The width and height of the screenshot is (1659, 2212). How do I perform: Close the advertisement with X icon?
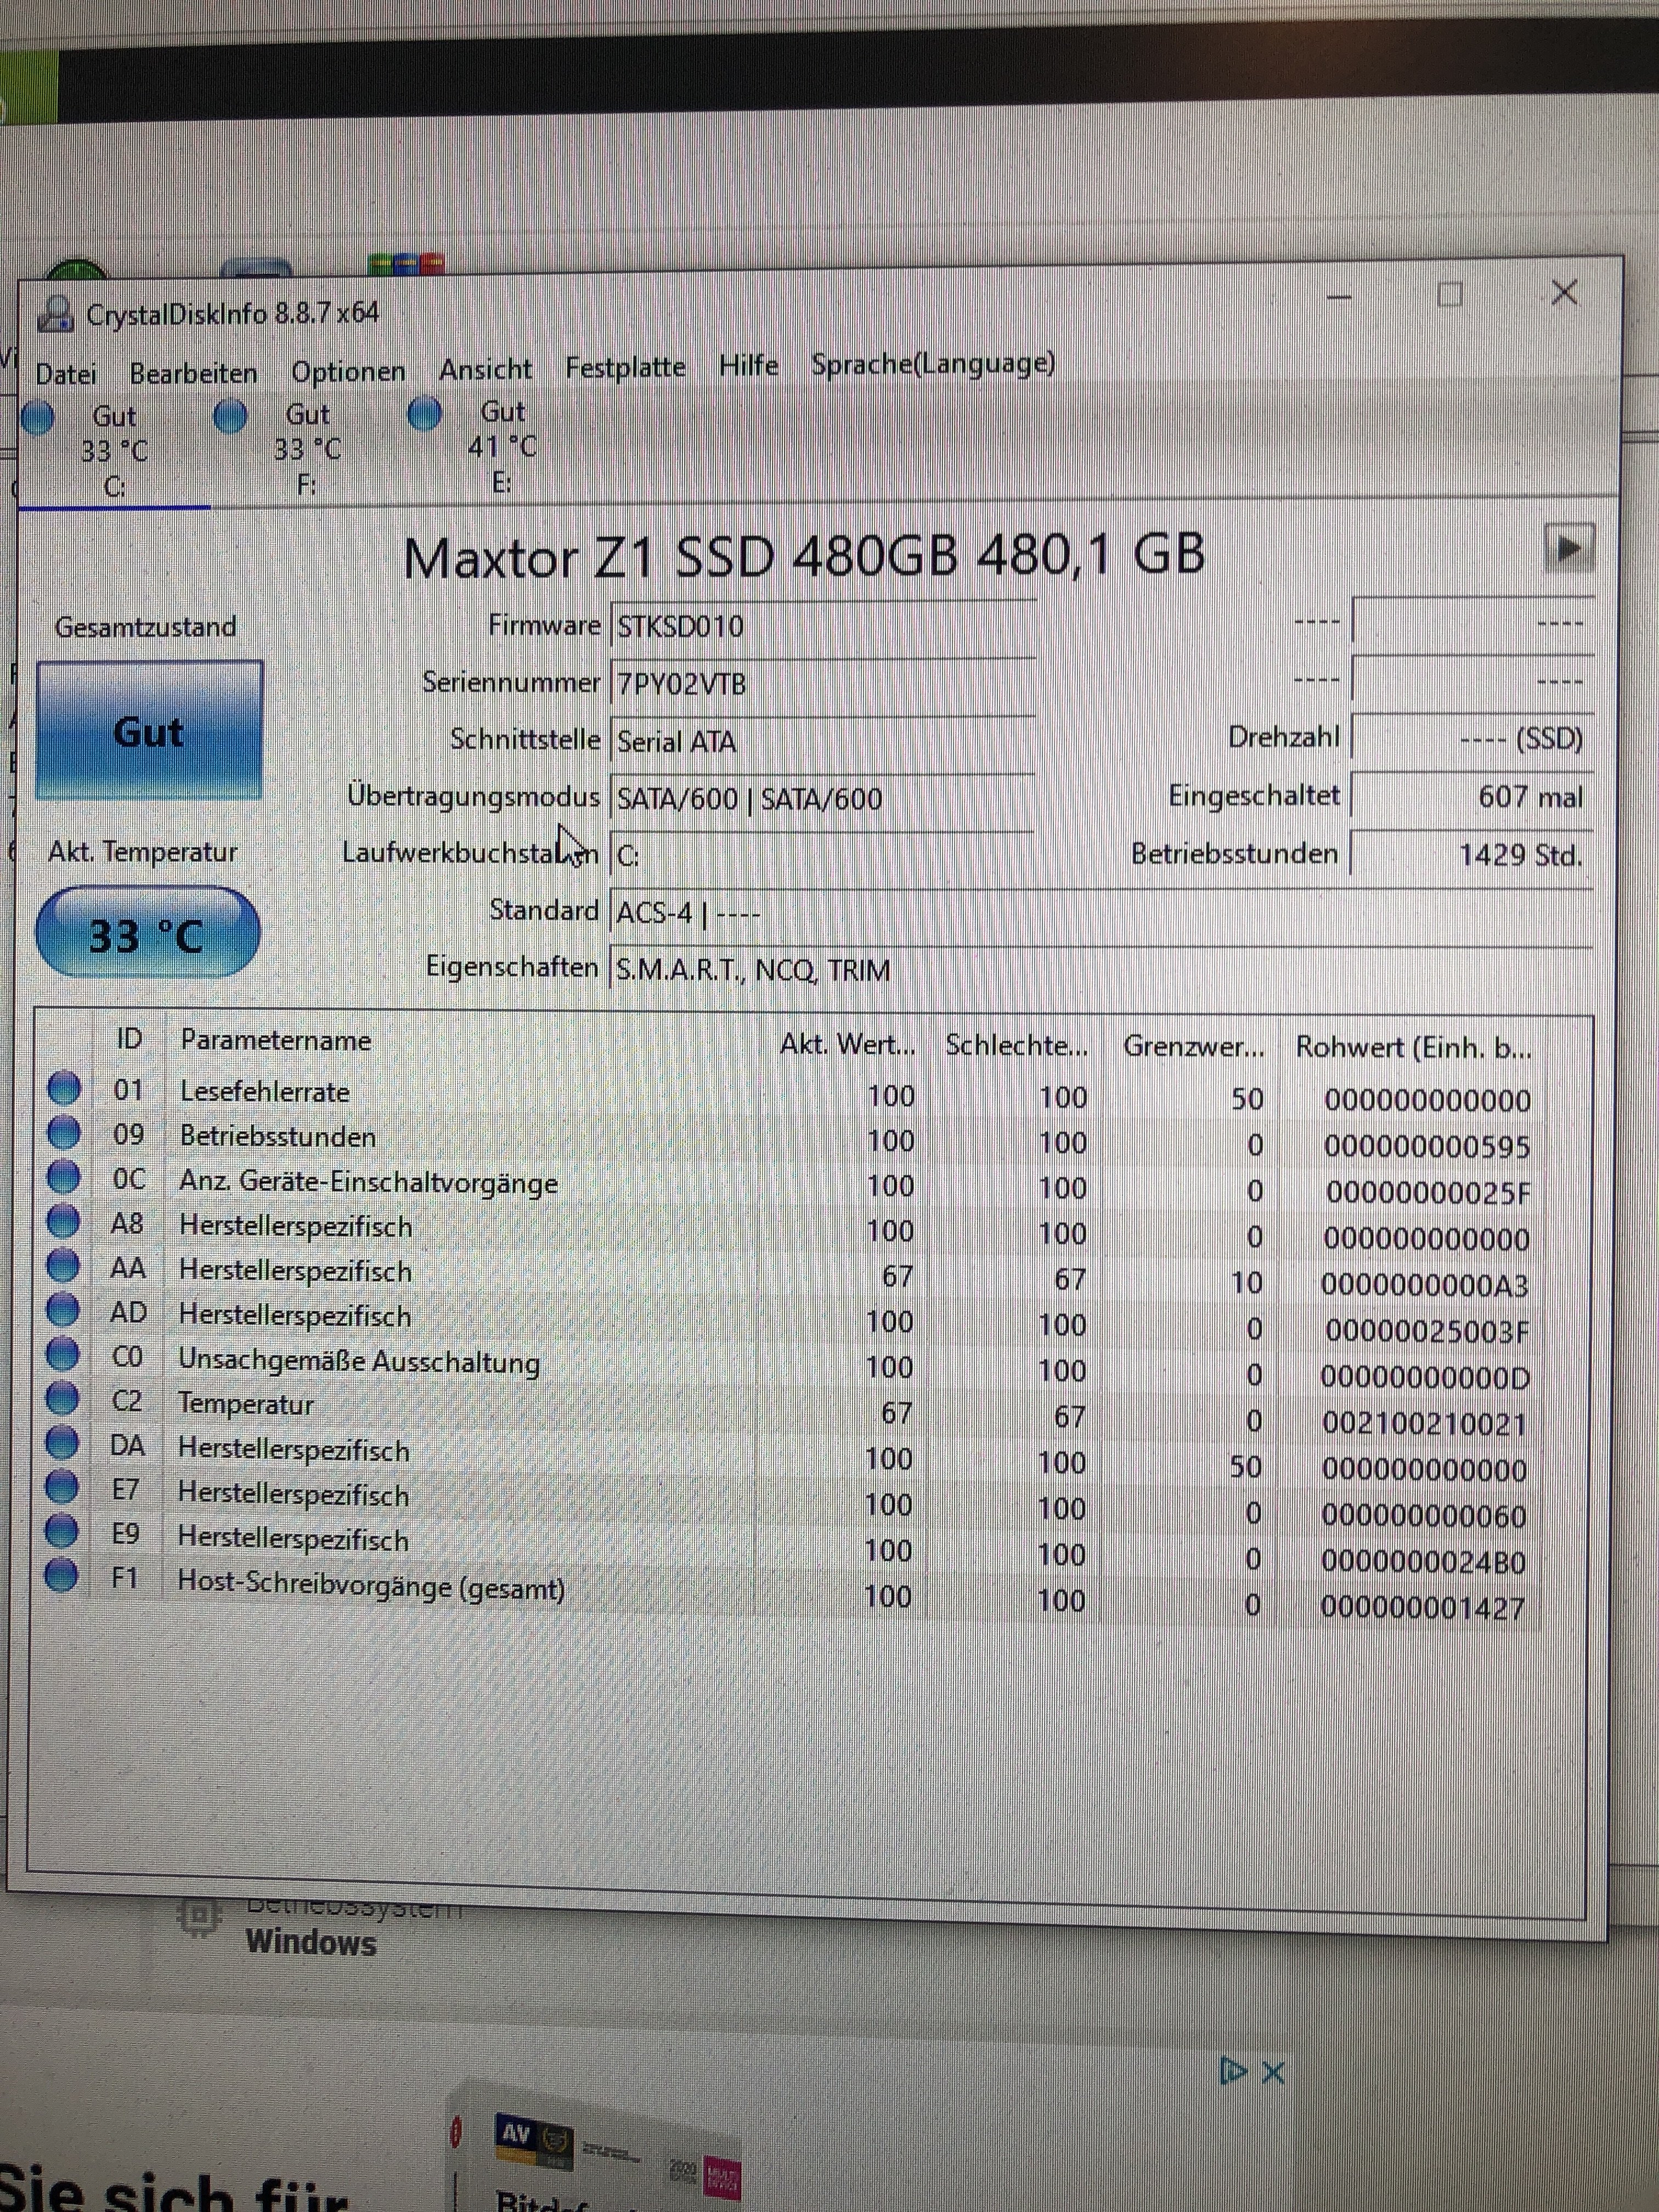tap(1273, 2072)
